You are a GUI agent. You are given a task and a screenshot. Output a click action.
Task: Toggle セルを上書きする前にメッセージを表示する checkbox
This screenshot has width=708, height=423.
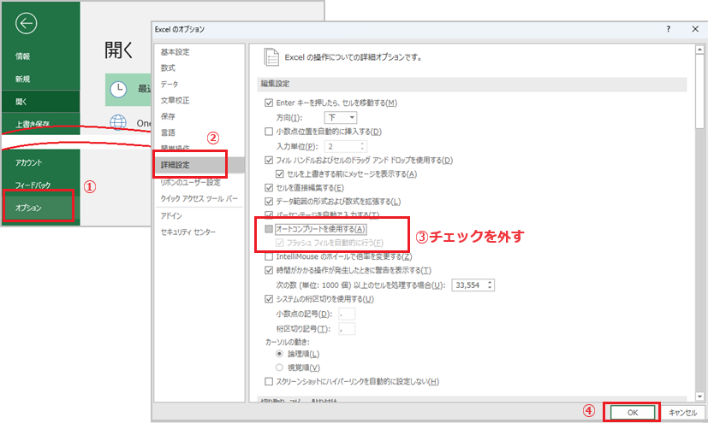click(279, 173)
